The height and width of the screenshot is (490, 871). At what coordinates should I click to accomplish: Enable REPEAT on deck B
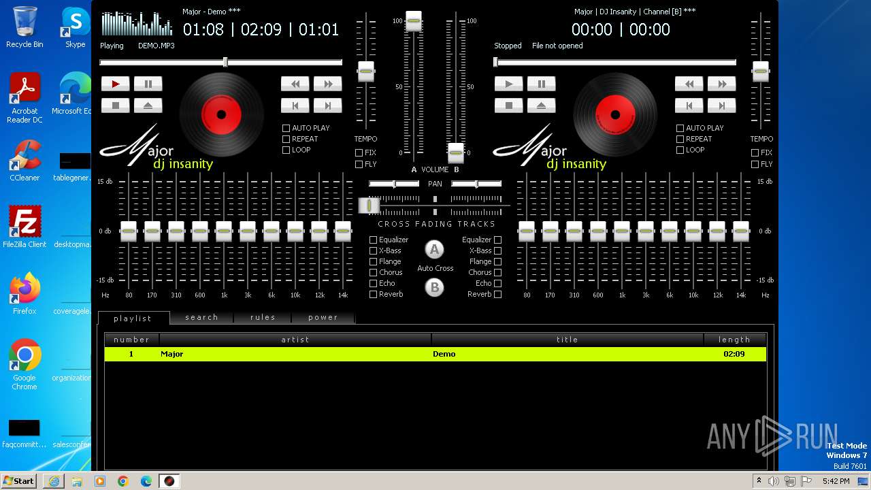tap(680, 139)
